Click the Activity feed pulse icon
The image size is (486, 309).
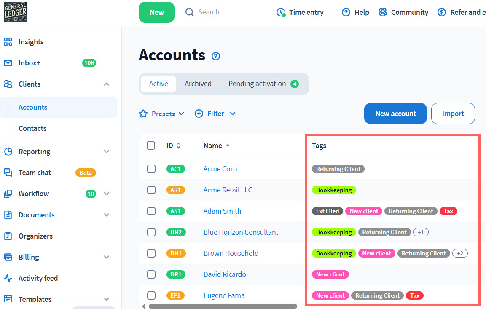pyautogui.click(x=8, y=278)
